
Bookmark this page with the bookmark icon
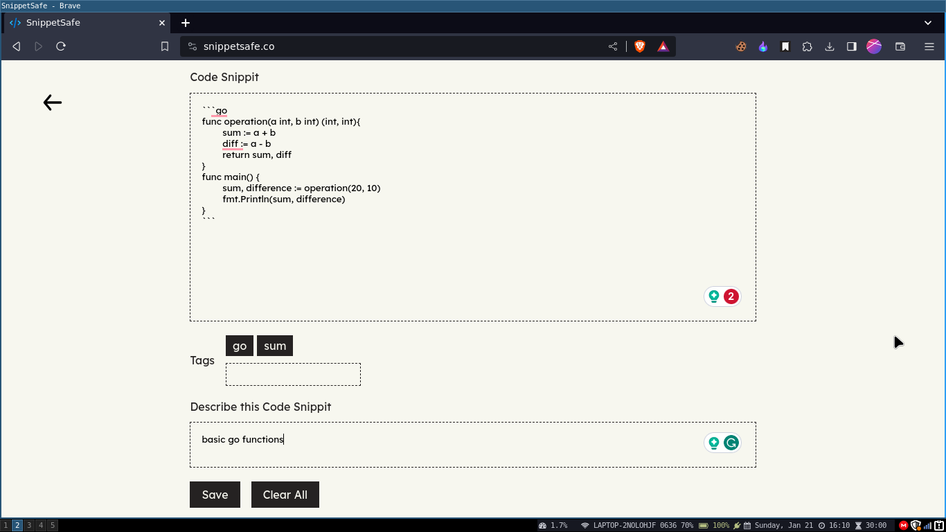point(165,46)
